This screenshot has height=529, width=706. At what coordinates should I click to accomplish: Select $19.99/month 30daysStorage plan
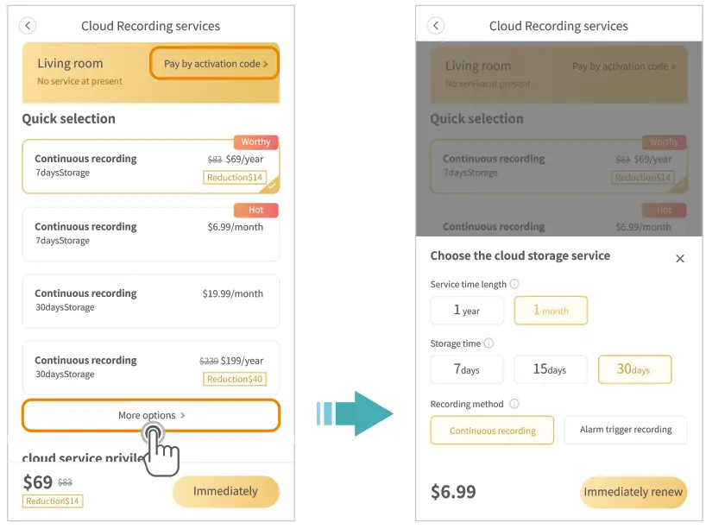click(151, 299)
